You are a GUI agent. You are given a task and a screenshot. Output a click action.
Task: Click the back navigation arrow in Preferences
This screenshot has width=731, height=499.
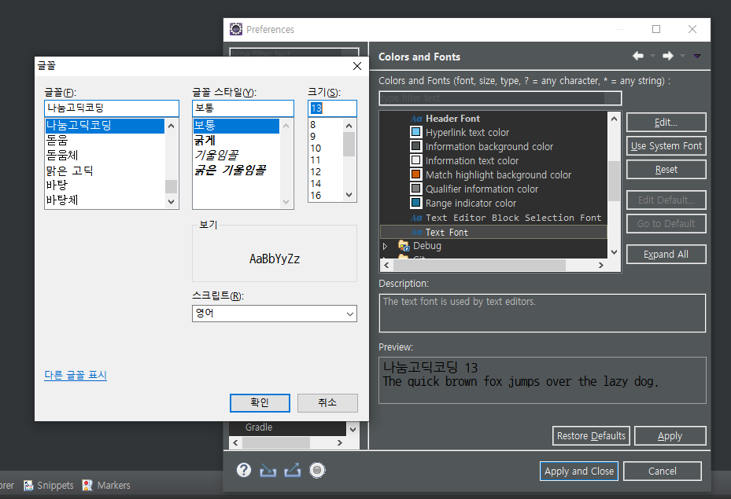637,56
